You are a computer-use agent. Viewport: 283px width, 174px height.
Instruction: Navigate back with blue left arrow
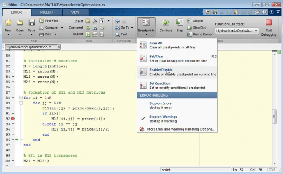click(x=117, y=21)
